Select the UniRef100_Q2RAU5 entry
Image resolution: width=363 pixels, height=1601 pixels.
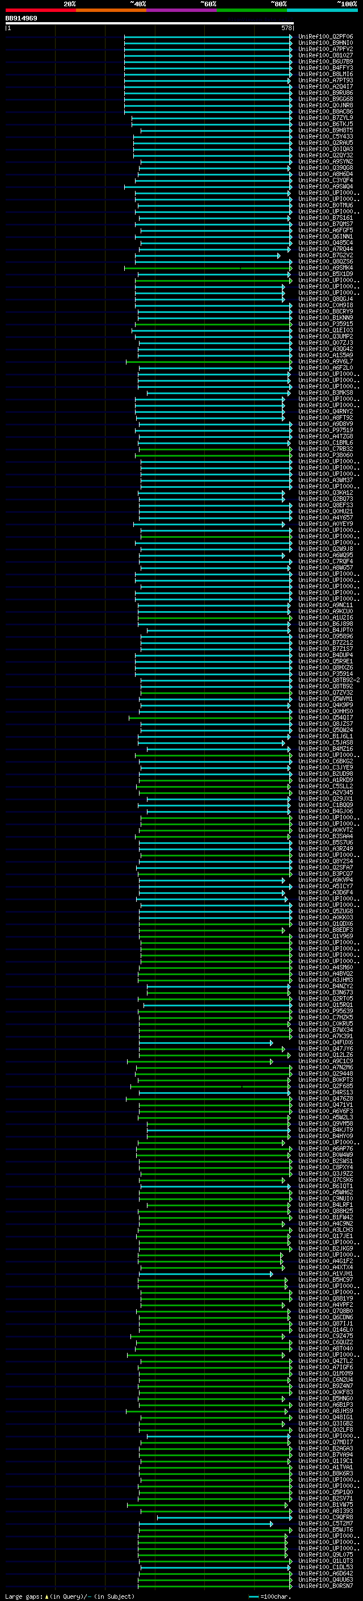click(x=326, y=143)
